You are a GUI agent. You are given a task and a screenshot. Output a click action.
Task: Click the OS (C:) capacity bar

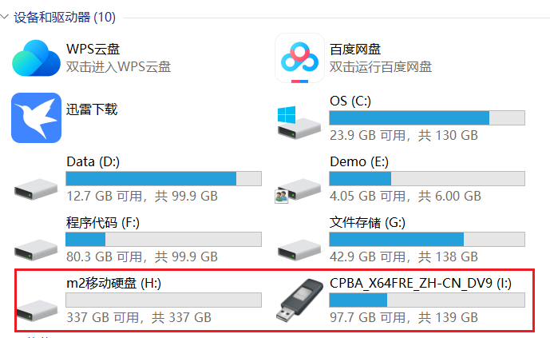point(427,118)
